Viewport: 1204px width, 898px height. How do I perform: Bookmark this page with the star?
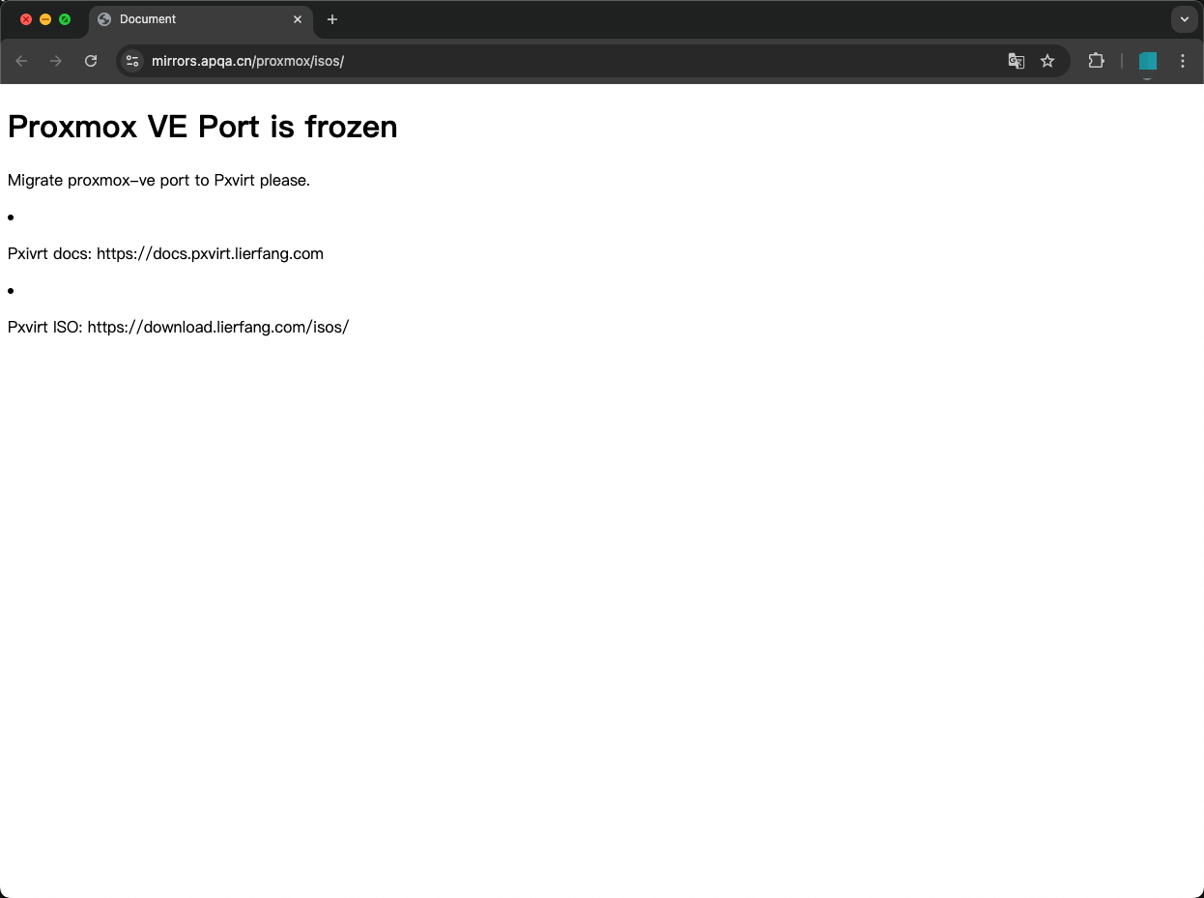(1047, 61)
